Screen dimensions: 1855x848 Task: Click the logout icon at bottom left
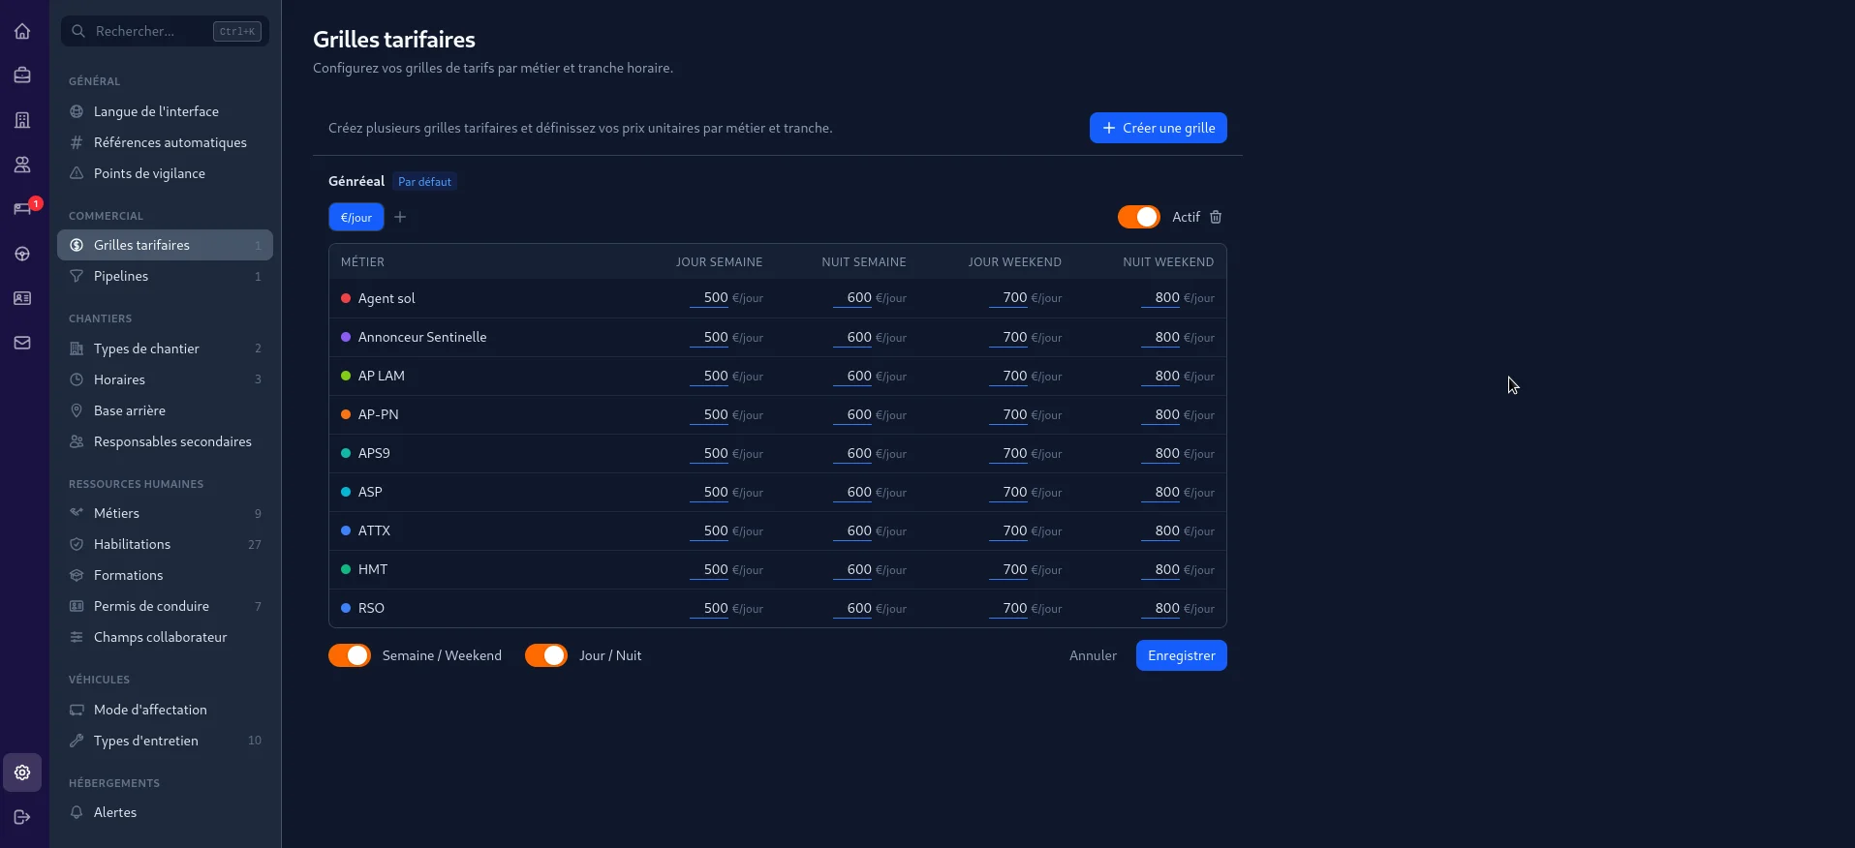22,817
